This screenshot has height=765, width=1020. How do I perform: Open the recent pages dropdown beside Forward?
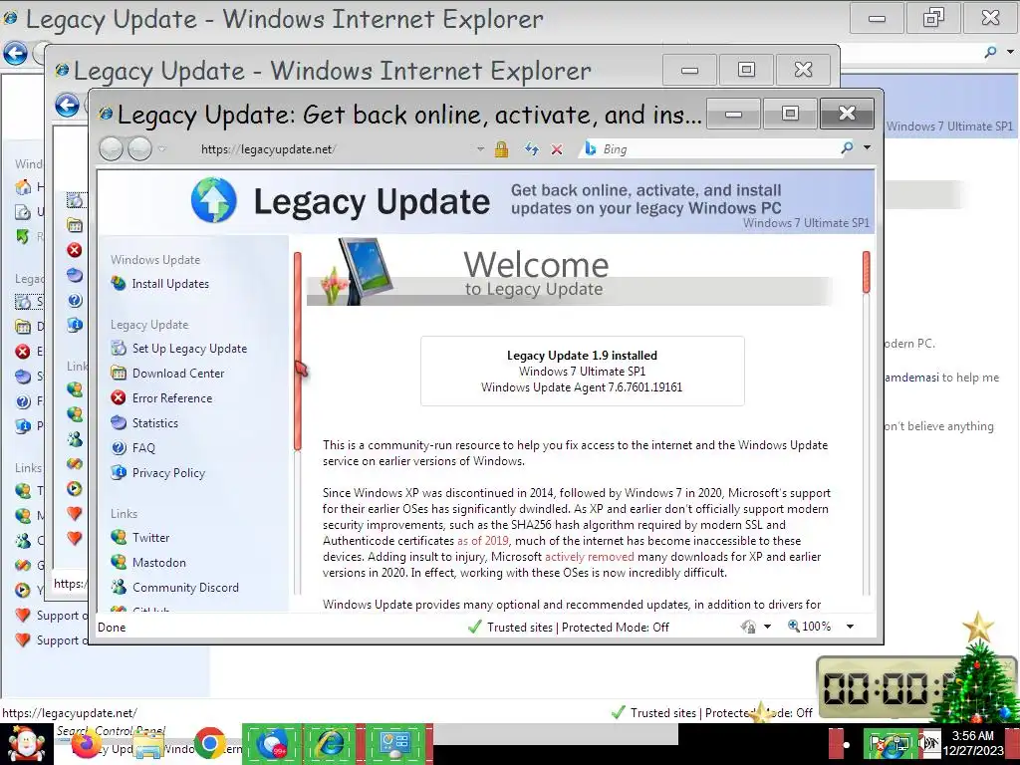point(162,149)
